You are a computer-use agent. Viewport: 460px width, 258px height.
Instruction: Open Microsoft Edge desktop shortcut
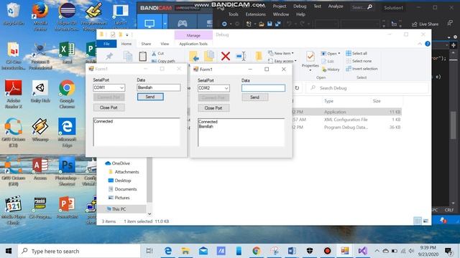click(x=67, y=132)
